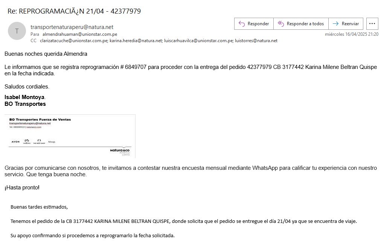Screen dimensions: 381x241
Task: Click the sender avatar circle "T"
Action: (17, 31)
